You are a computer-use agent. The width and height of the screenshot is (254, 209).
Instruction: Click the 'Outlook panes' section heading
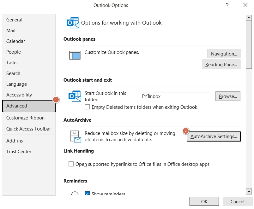pyautogui.click(x=79, y=39)
